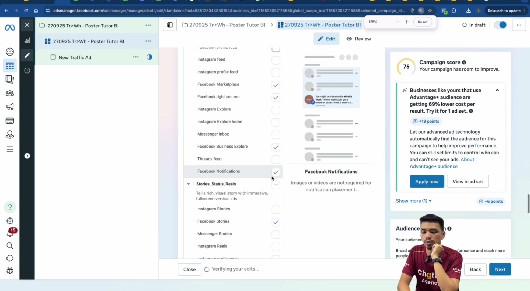Open the About Advantage+ audience link

(x=442, y=163)
